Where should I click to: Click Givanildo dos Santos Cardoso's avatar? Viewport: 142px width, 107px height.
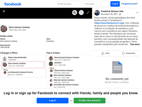pyautogui.click(x=51, y=85)
